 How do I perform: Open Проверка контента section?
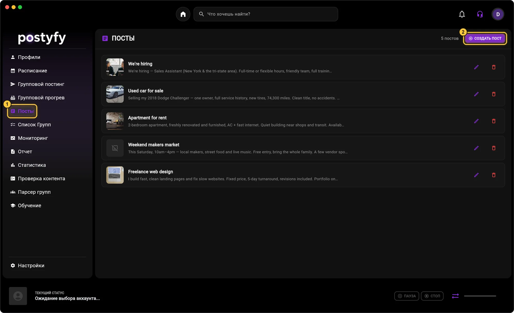click(x=38, y=179)
